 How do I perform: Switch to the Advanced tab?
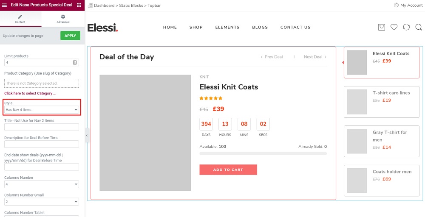click(x=63, y=19)
